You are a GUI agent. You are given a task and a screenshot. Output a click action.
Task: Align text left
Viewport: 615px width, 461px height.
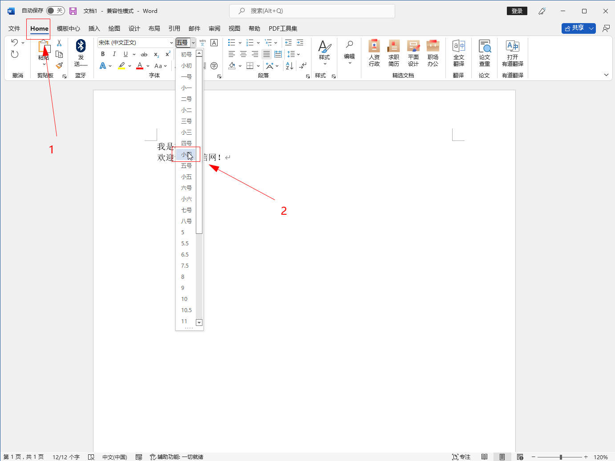232,54
